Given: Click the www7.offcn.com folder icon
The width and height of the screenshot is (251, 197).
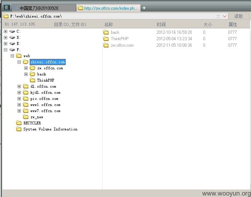Looking at the screenshot, I should click(25, 111).
